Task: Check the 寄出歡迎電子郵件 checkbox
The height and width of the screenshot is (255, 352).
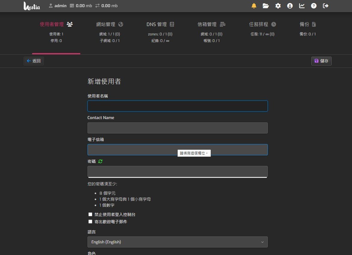Action: [90, 222]
